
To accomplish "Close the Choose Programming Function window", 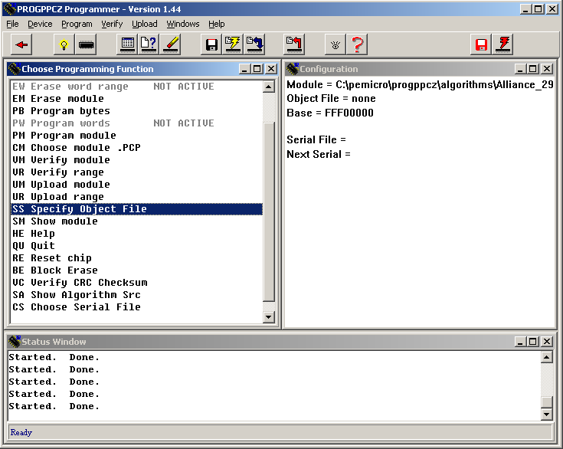I will click(x=271, y=69).
